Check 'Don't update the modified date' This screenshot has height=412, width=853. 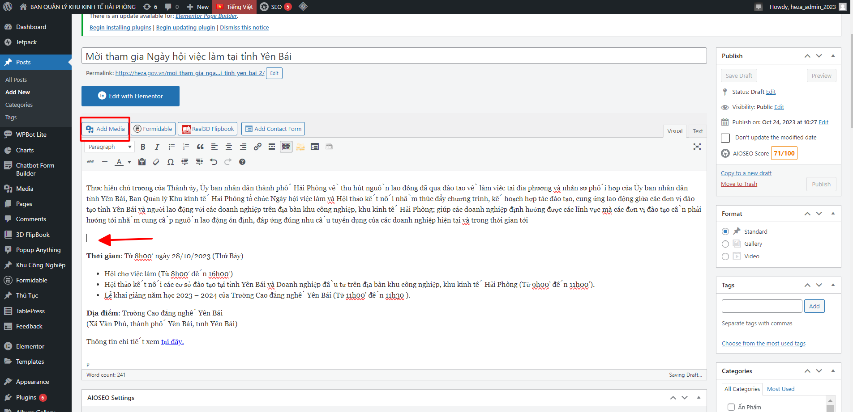(725, 138)
